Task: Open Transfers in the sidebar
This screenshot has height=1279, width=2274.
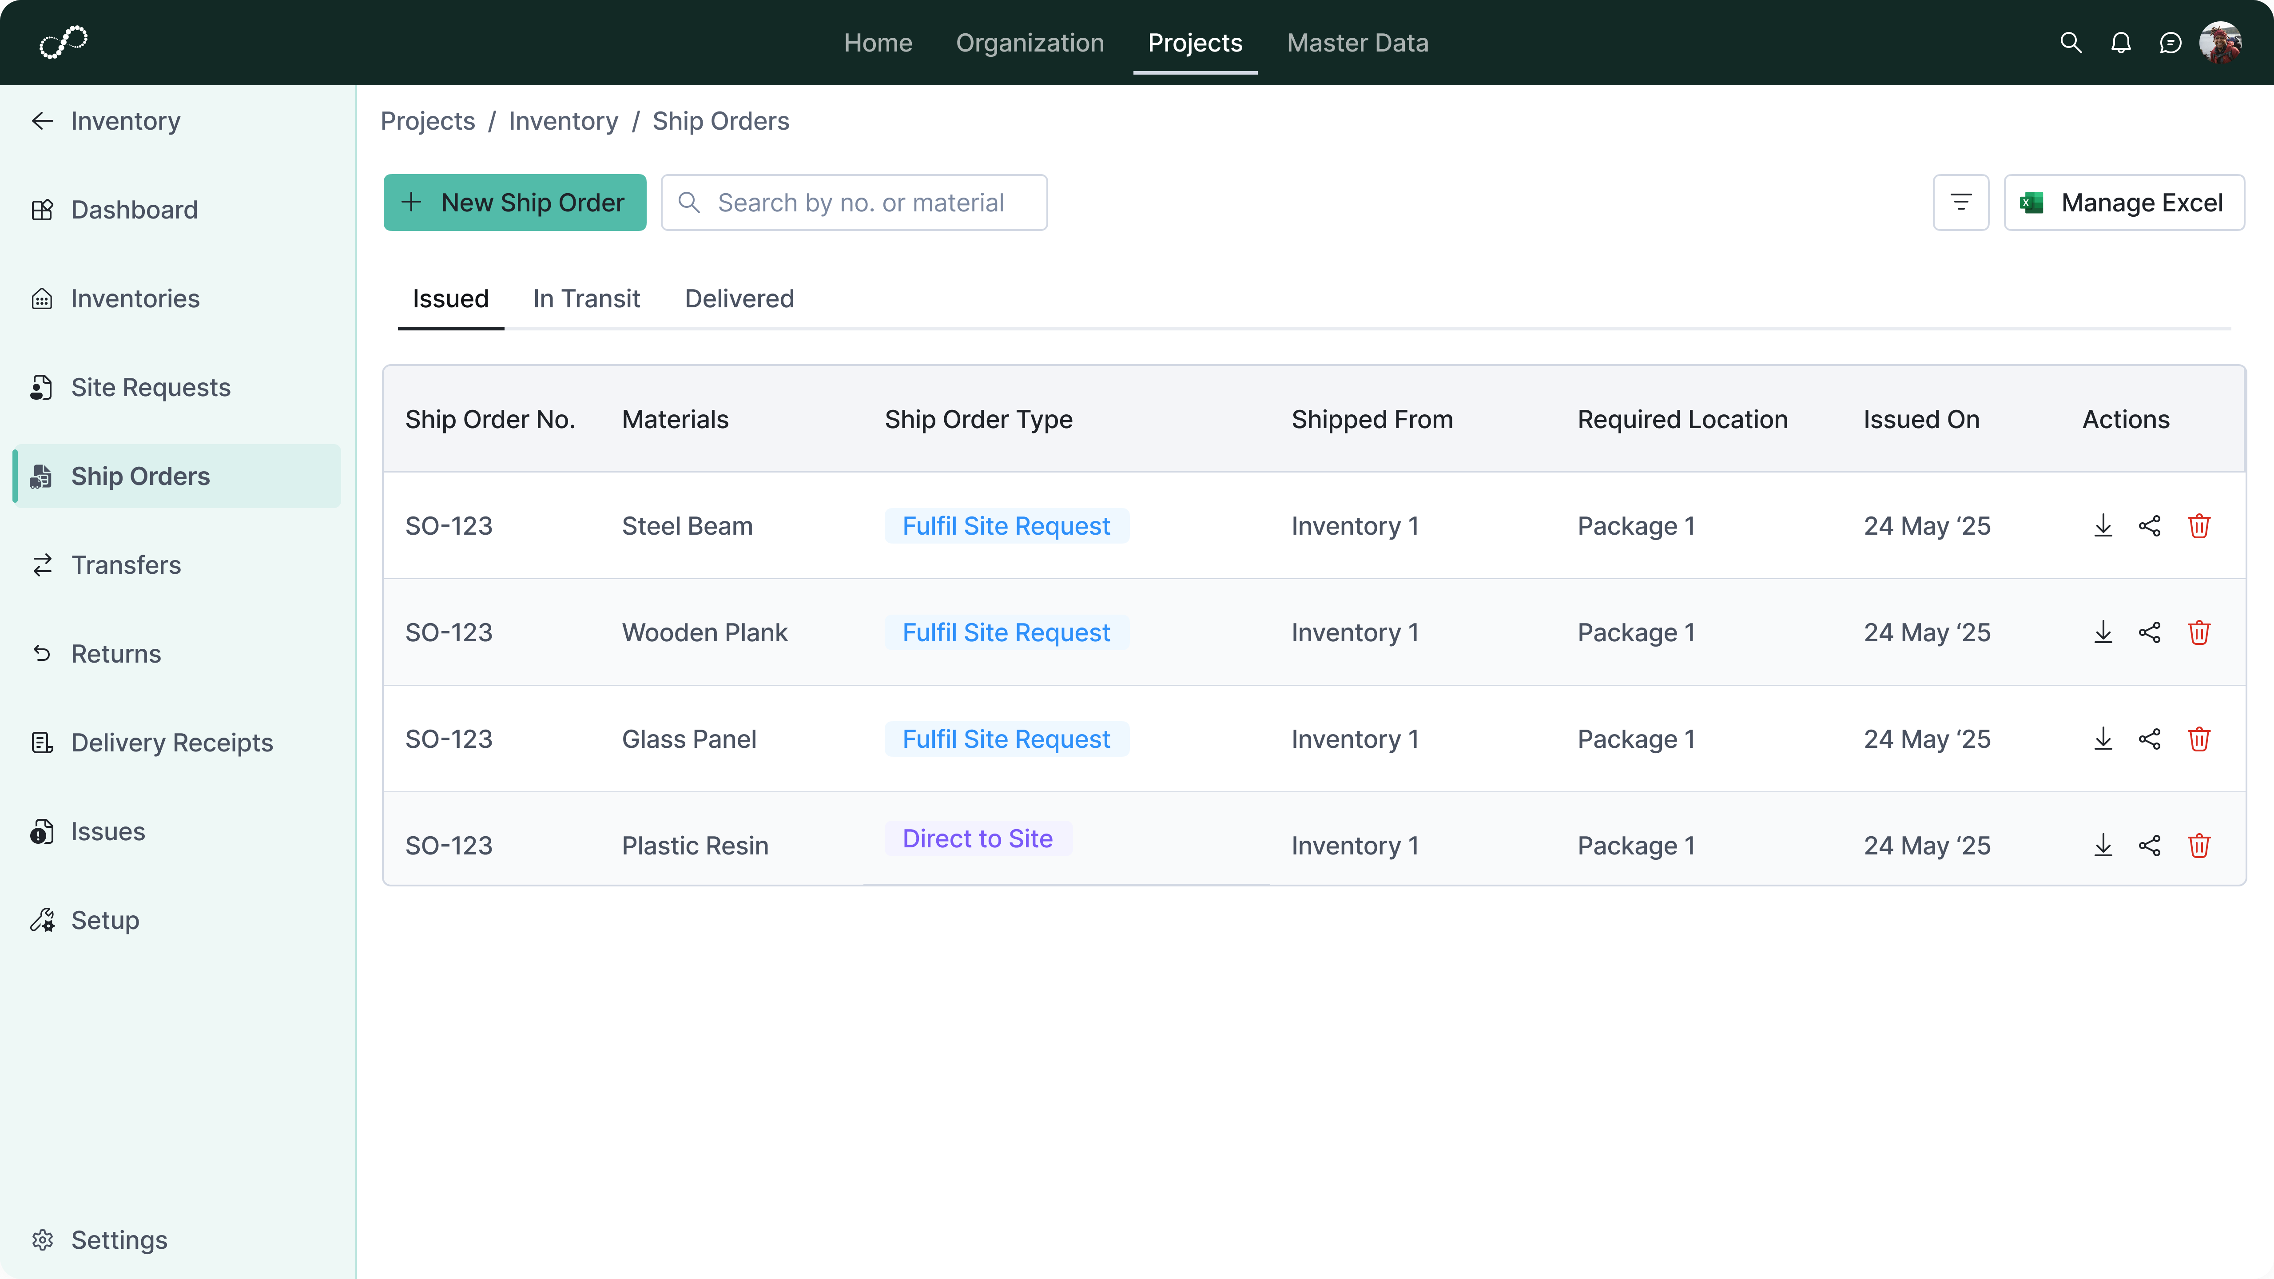Action: [177, 565]
